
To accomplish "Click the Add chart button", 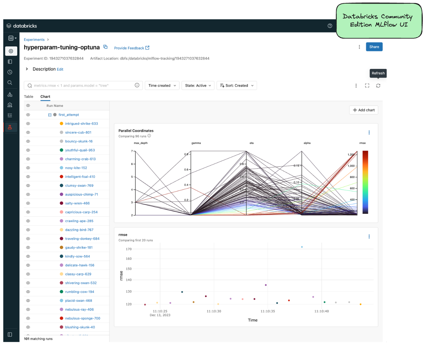I will [364, 110].
